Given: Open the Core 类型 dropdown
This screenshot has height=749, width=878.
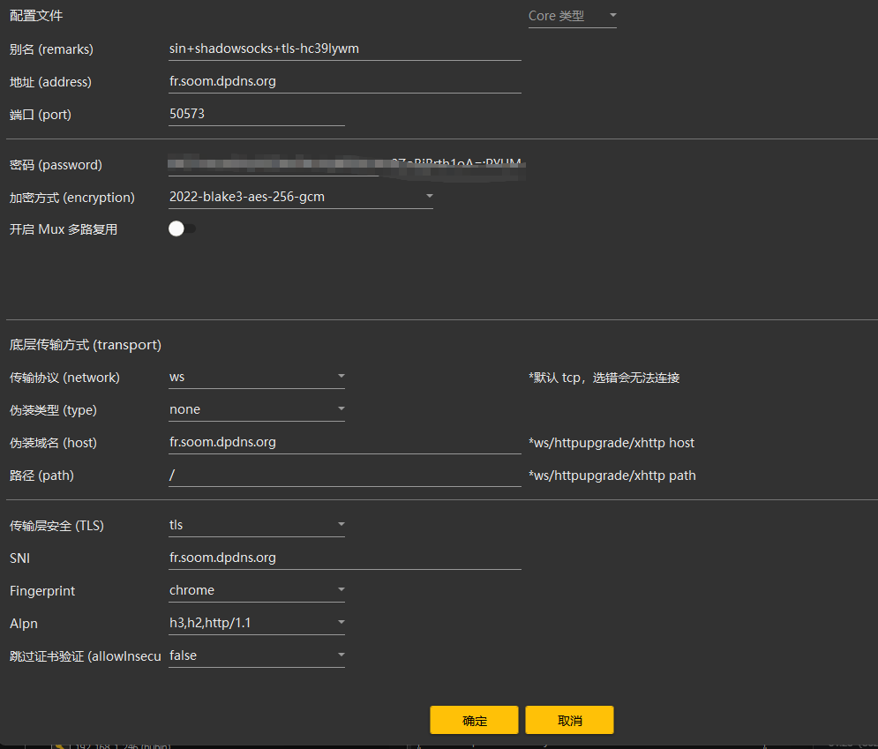Looking at the screenshot, I should pyautogui.click(x=571, y=16).
